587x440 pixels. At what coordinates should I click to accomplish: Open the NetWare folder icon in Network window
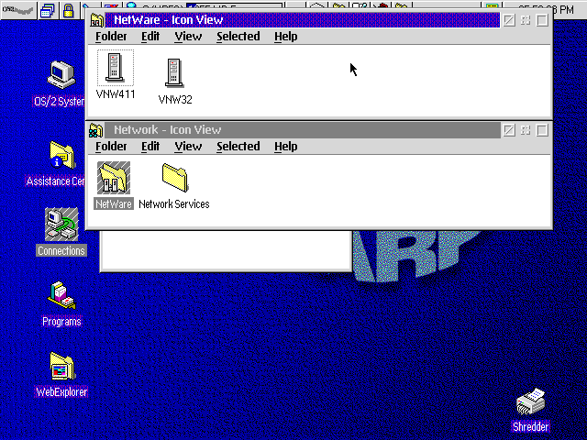coord(114,178)
